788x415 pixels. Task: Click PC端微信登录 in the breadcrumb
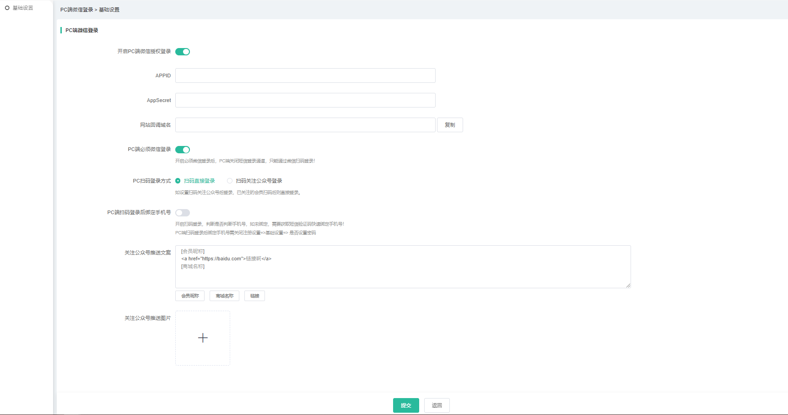tap(76, 10)
